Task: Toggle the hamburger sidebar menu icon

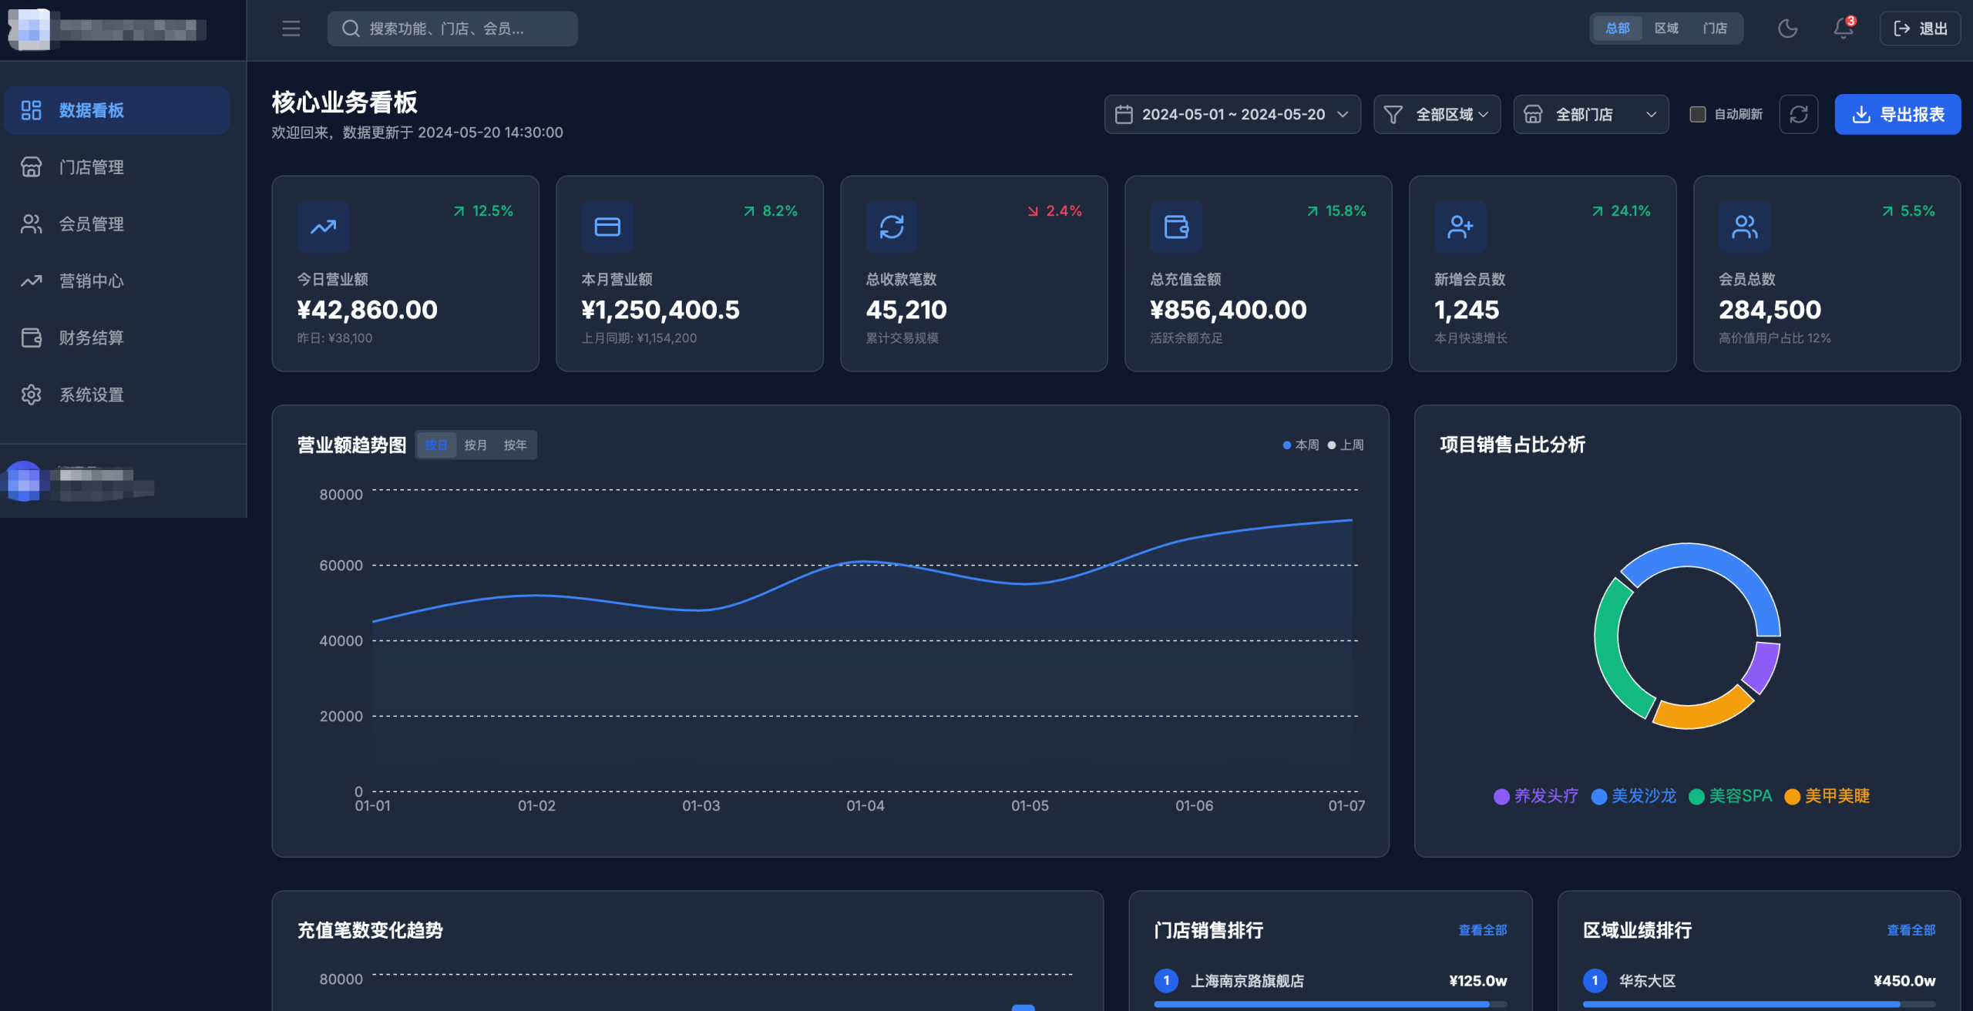Action: pyautogui.click(x=291, y=29)
